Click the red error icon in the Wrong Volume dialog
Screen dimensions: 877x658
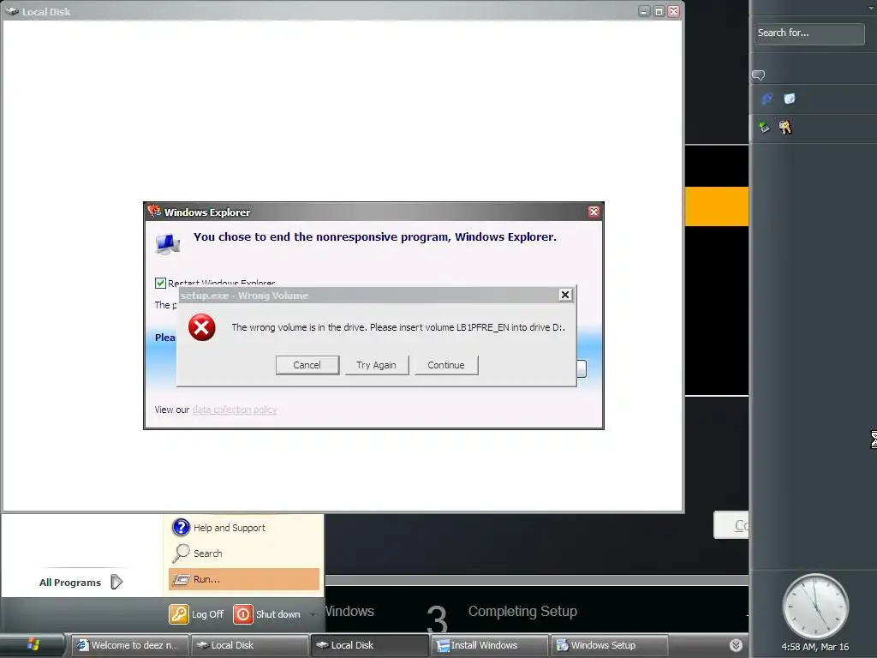[202, 326]
